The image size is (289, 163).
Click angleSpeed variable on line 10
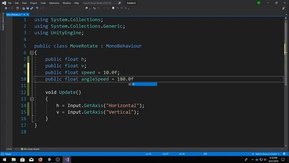[95, 79]
